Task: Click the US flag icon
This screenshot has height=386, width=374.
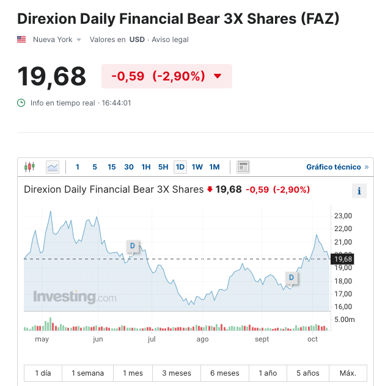Action: 21,40
